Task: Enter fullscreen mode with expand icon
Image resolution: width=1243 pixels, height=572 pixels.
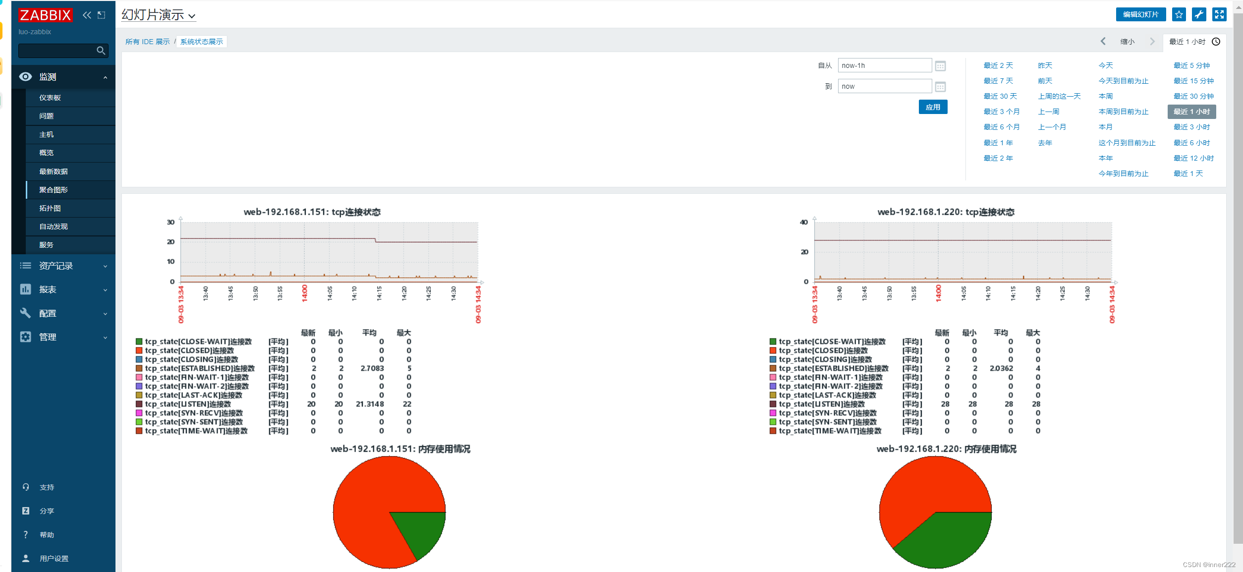Action: pos(1219,14)
